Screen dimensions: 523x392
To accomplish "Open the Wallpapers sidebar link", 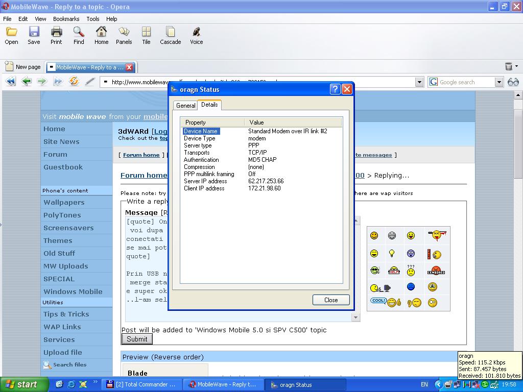I will [64, 203].
